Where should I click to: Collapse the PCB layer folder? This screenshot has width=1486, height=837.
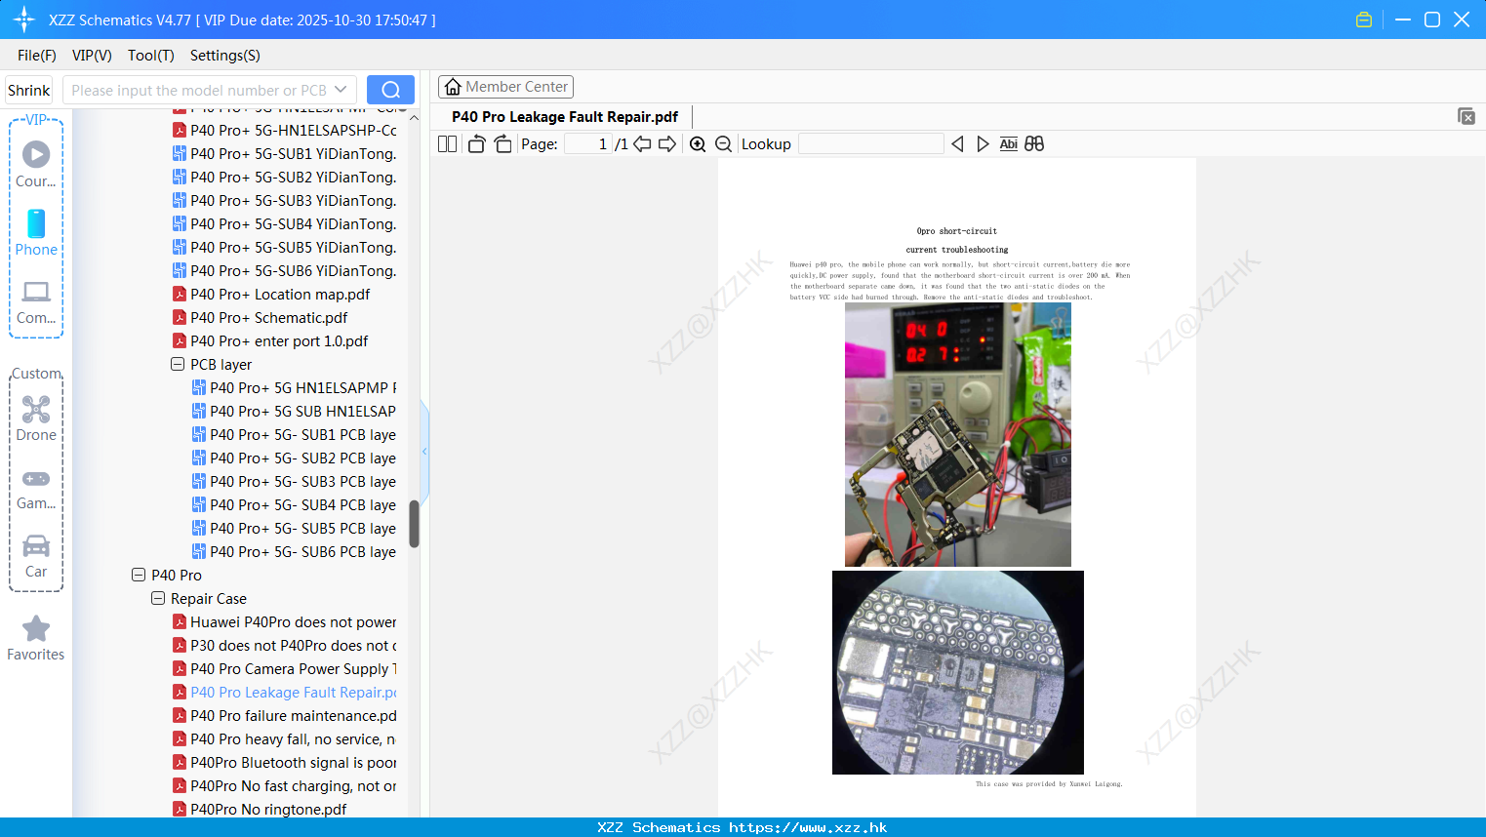(x=178, y=364)
